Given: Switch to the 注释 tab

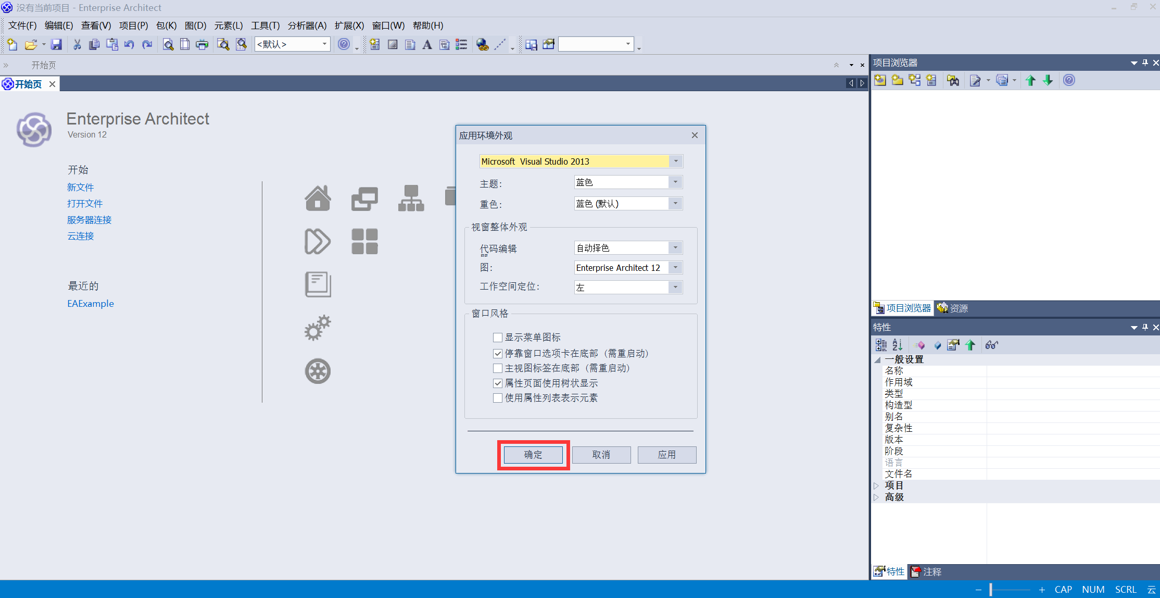Looking at the screenshot, I should point(926,572).
